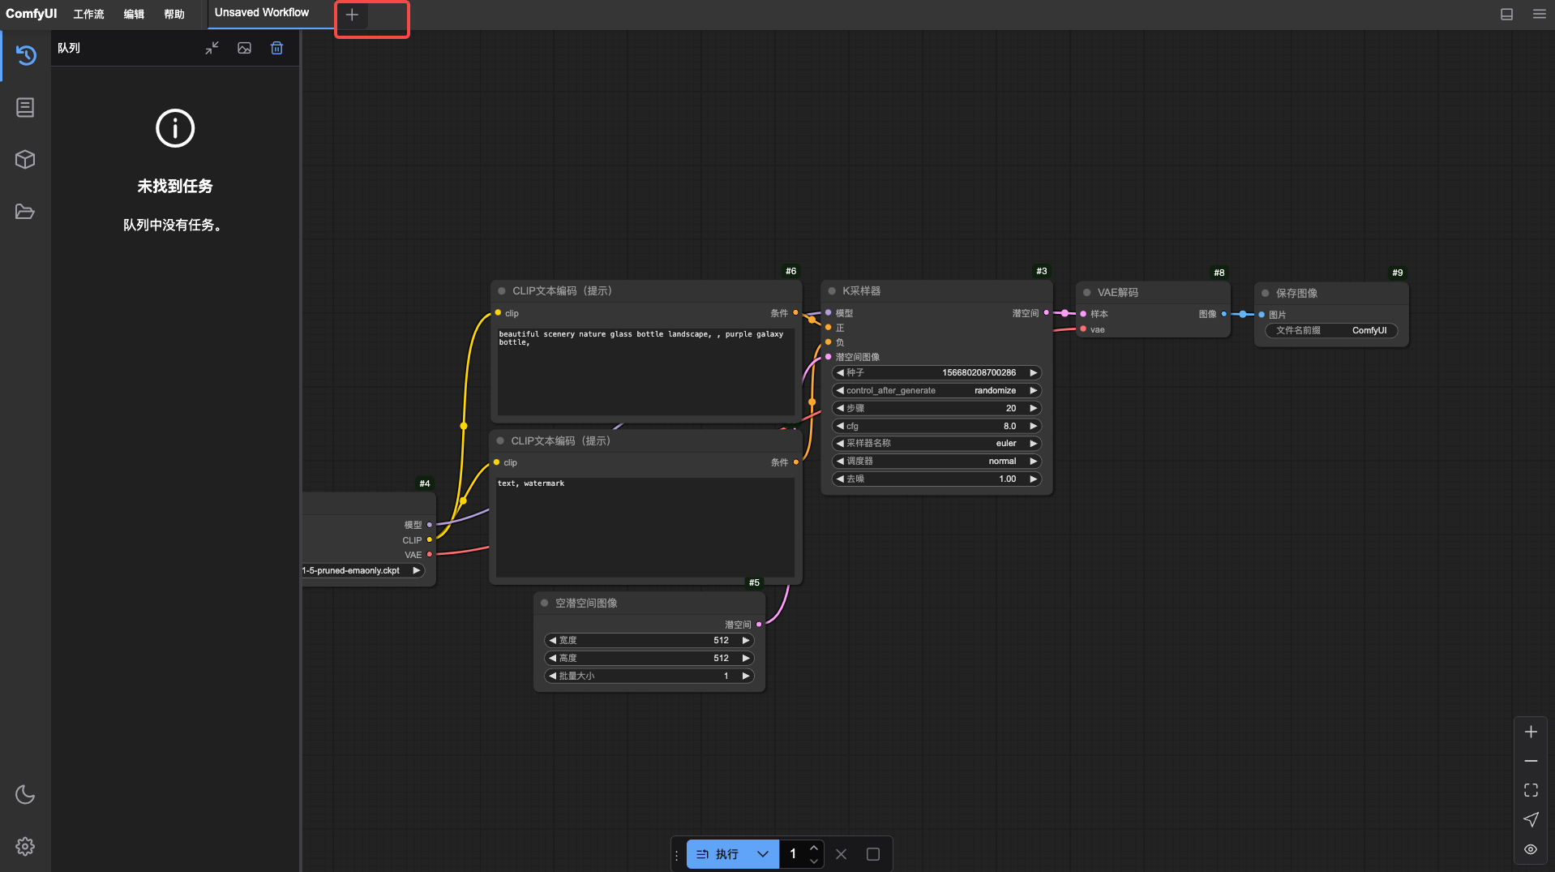Viewport: 1555px width, 872px height.
Task: Increase 步骤 value with right arrow
Action: click(x=1033, y=409)
